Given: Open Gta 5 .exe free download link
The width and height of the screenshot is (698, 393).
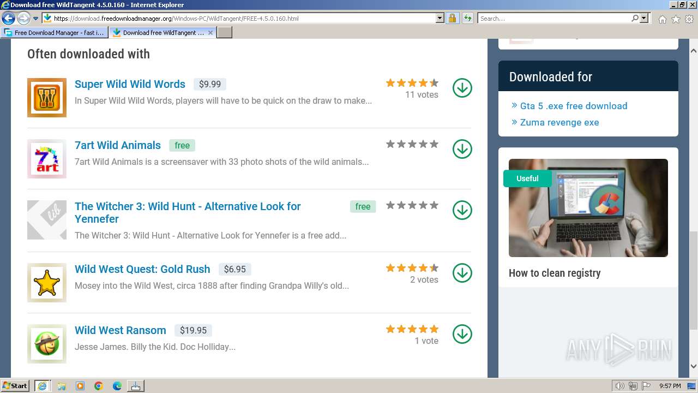Looking at the screenshot, I should (574, 106).
